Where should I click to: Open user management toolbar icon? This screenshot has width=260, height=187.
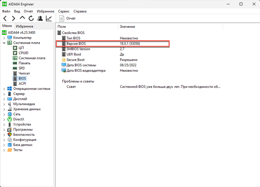40,18
